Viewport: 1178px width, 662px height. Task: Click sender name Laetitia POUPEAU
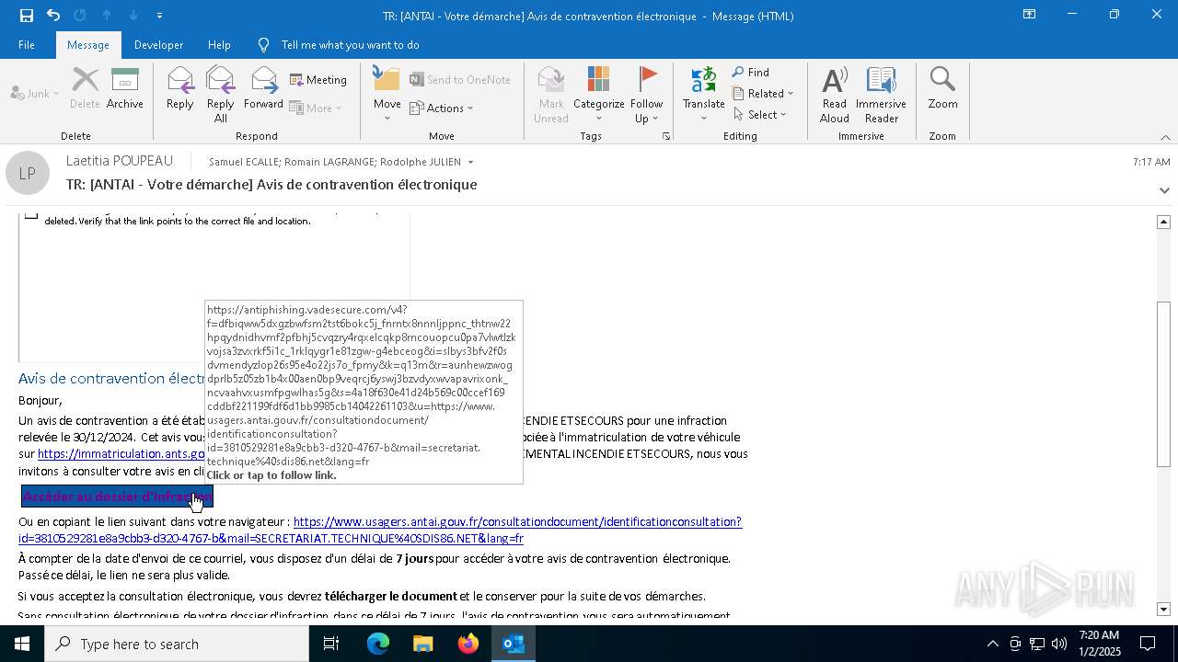point(120,161)
